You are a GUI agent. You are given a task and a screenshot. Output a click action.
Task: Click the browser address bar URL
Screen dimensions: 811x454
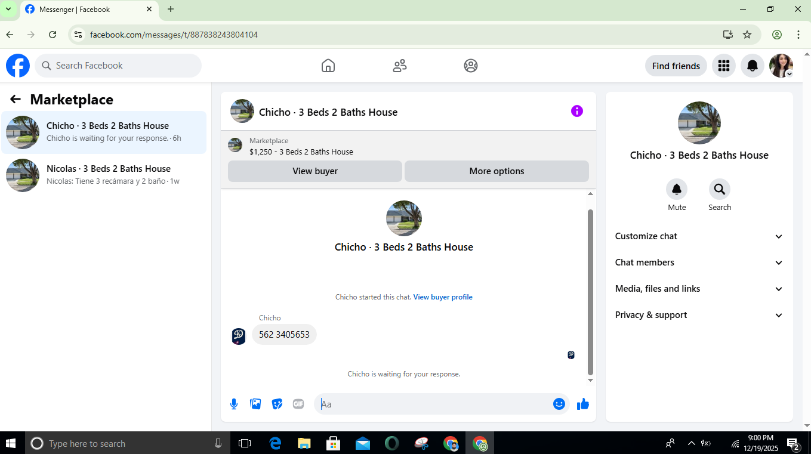click(174, 35)
